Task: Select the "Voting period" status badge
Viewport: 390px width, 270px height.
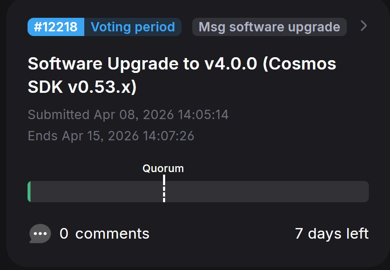Action: (133, 27)
